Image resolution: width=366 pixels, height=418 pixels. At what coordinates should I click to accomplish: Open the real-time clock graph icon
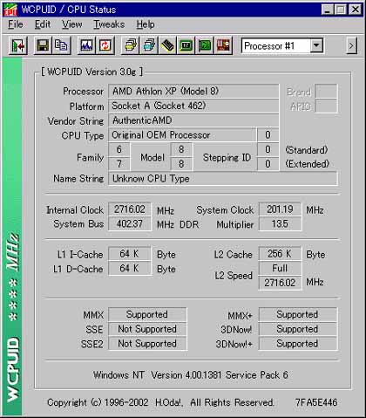click(x=86, y=45)
